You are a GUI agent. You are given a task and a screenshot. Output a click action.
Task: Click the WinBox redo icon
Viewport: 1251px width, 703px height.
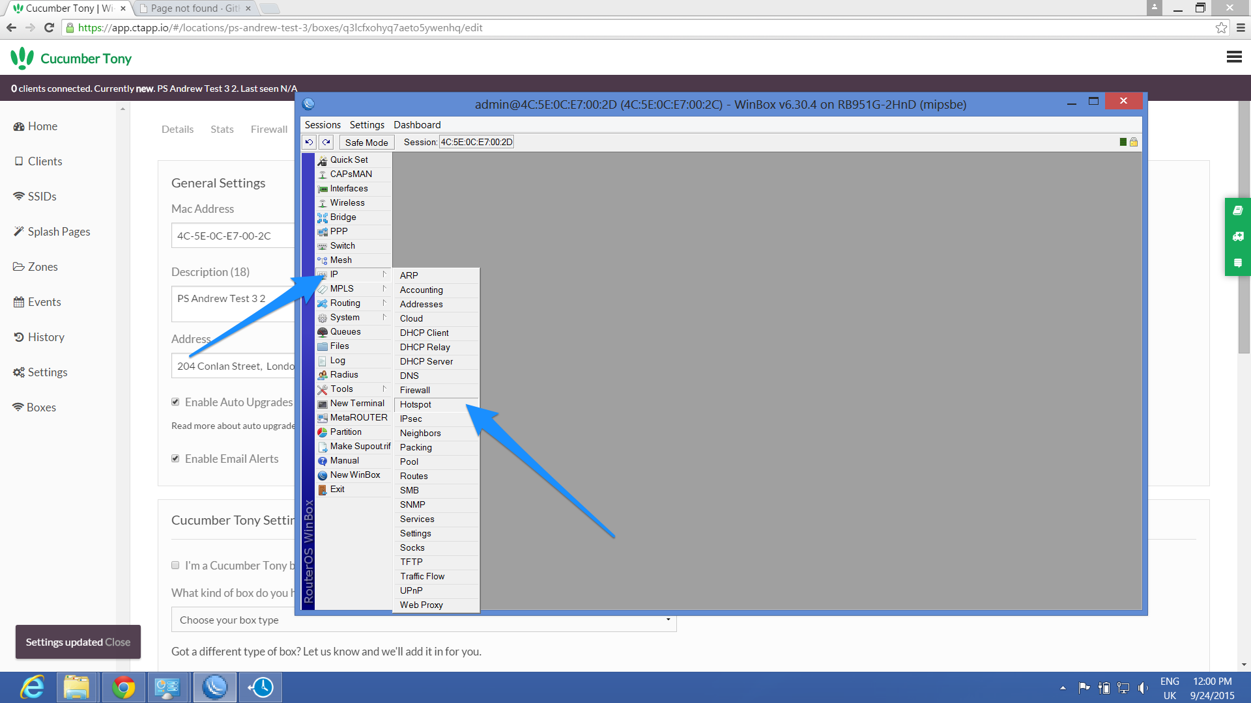click(x=326, y=142)
